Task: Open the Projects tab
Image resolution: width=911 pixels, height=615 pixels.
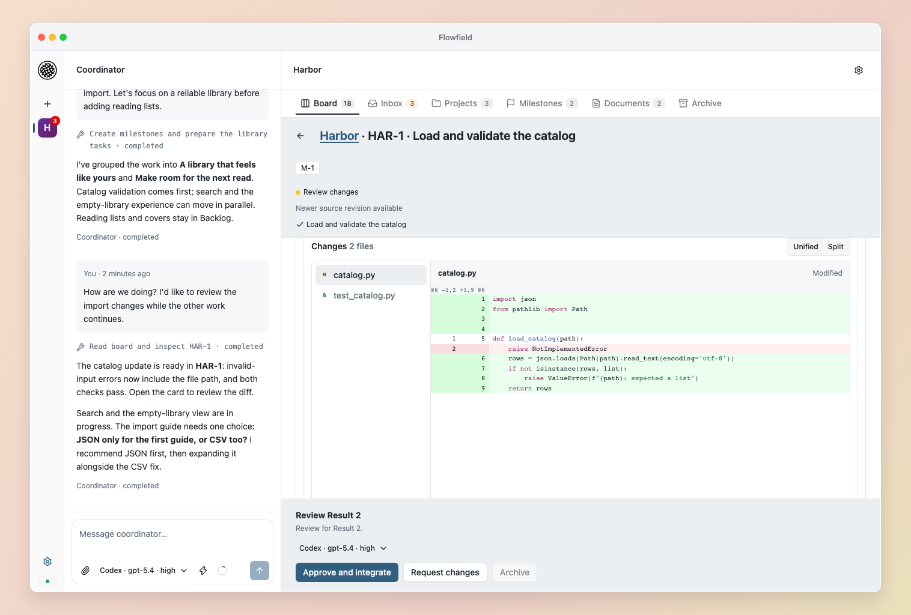Action: [462, 103]
